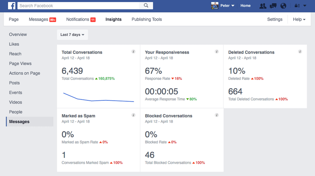Click info icon on Marked as Spam card
Viewport: 315px width, 176px height.
click(x=133, y=115)
